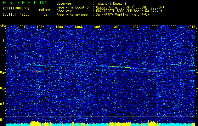Click the kHz axis unit label

pos(3,26)
